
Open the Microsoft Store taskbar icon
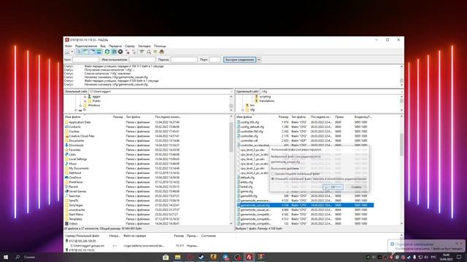(166, 257)
